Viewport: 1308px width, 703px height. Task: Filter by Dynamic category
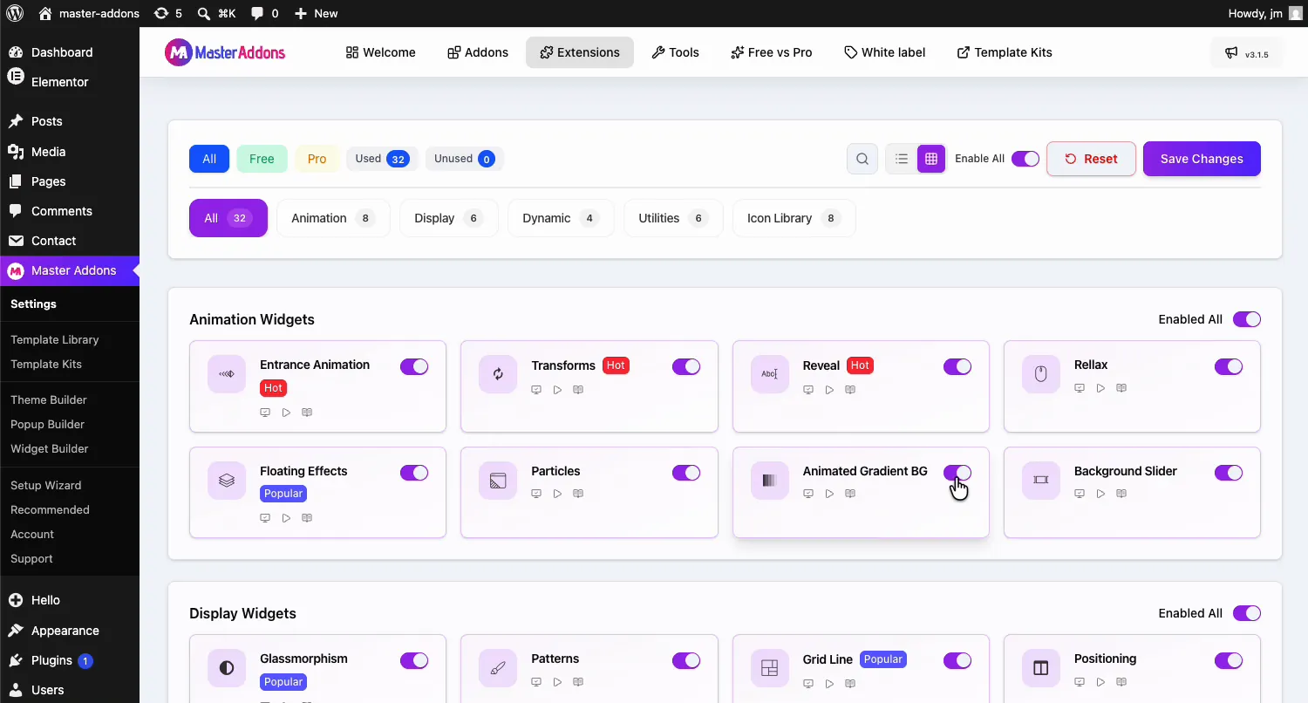pos(561,218)
